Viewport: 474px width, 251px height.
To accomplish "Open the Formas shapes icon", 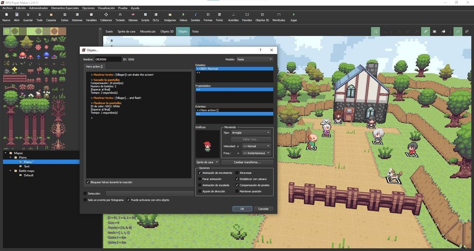I will [208, 14].
